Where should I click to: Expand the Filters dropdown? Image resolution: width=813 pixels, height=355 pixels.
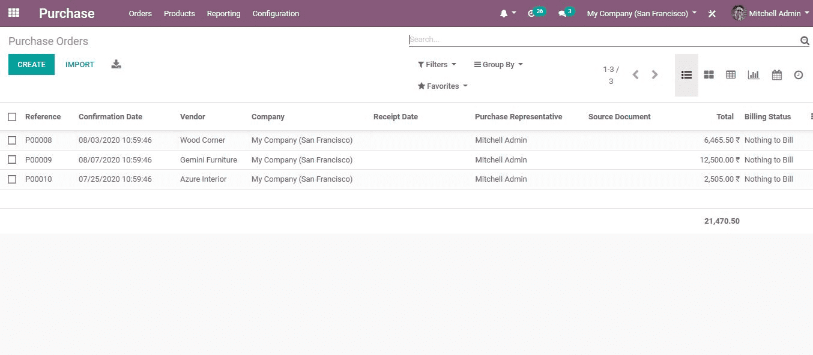437,64
